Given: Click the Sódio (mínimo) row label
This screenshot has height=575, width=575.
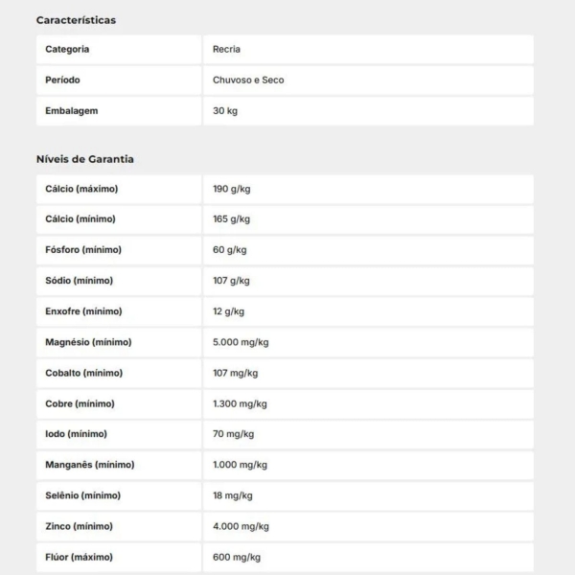Looking at the screenshot, I should pos(79,281).
